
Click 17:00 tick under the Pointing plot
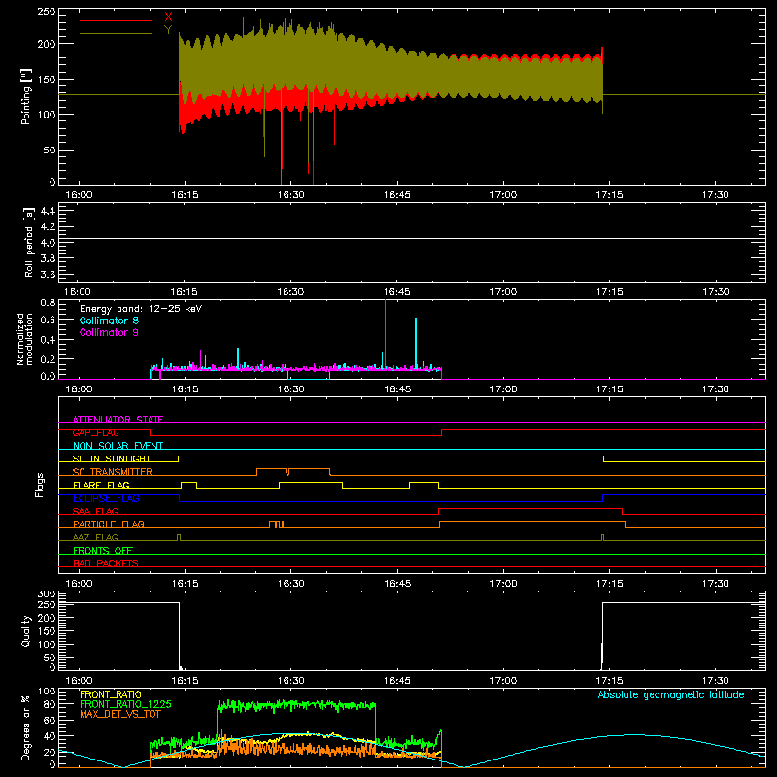click(x=503, y=195)
